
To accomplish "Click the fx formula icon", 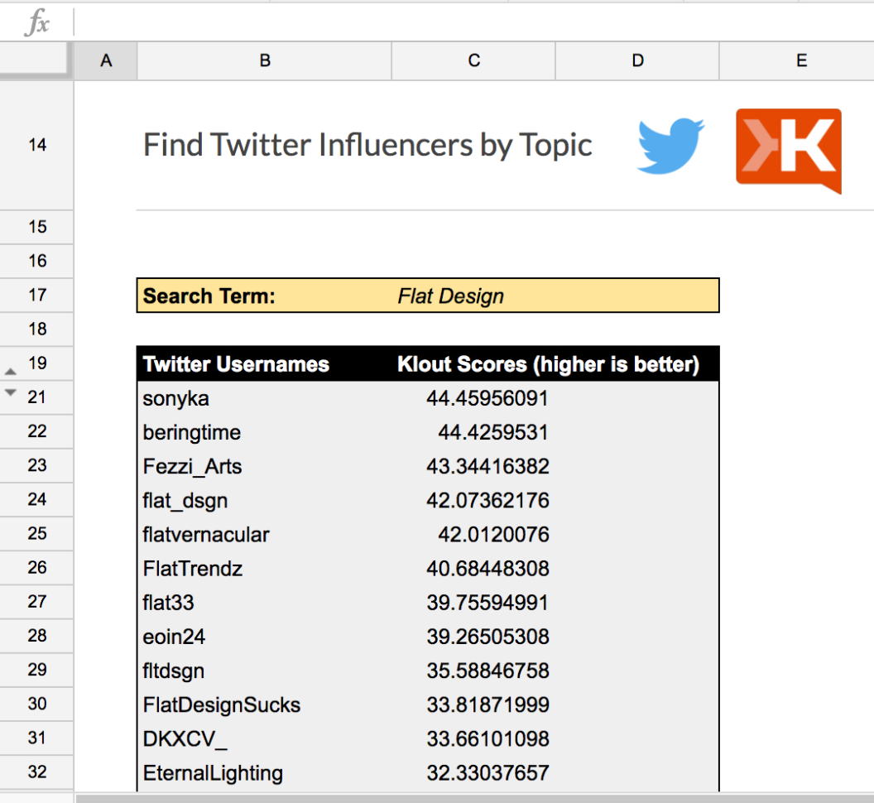I will click(x=36, y=23).
